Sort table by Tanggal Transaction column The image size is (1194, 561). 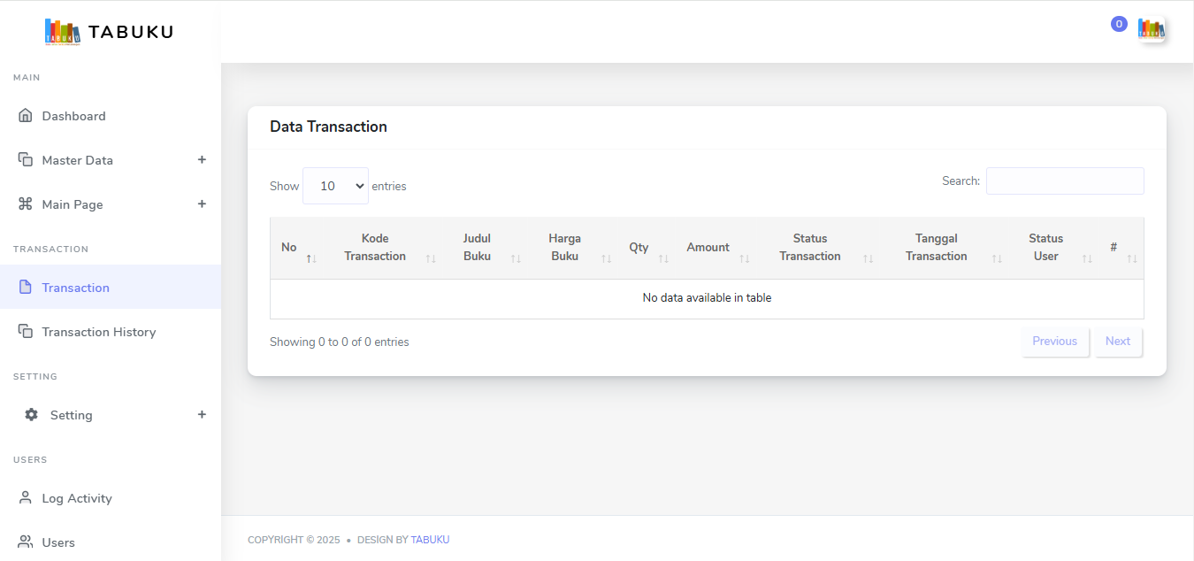point(936,248)
